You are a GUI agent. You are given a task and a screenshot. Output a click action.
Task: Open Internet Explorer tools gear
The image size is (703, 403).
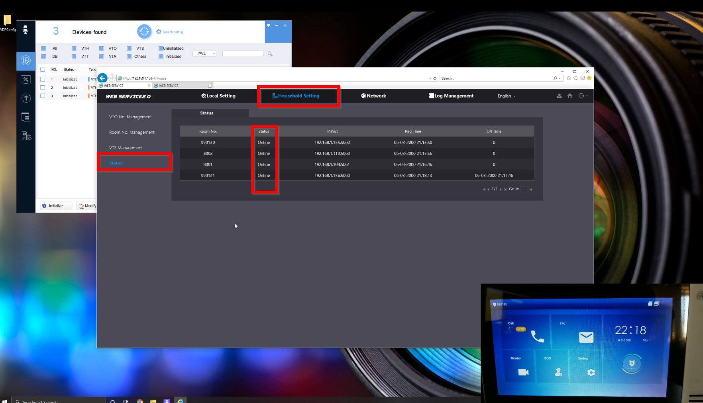pos(583,78)
